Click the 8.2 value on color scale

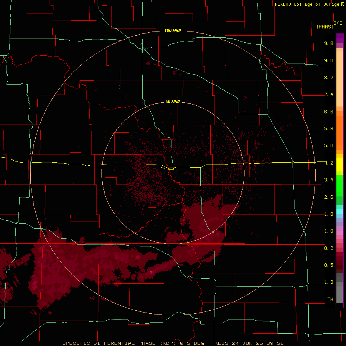pyautogui.click(x=329, y=77)
